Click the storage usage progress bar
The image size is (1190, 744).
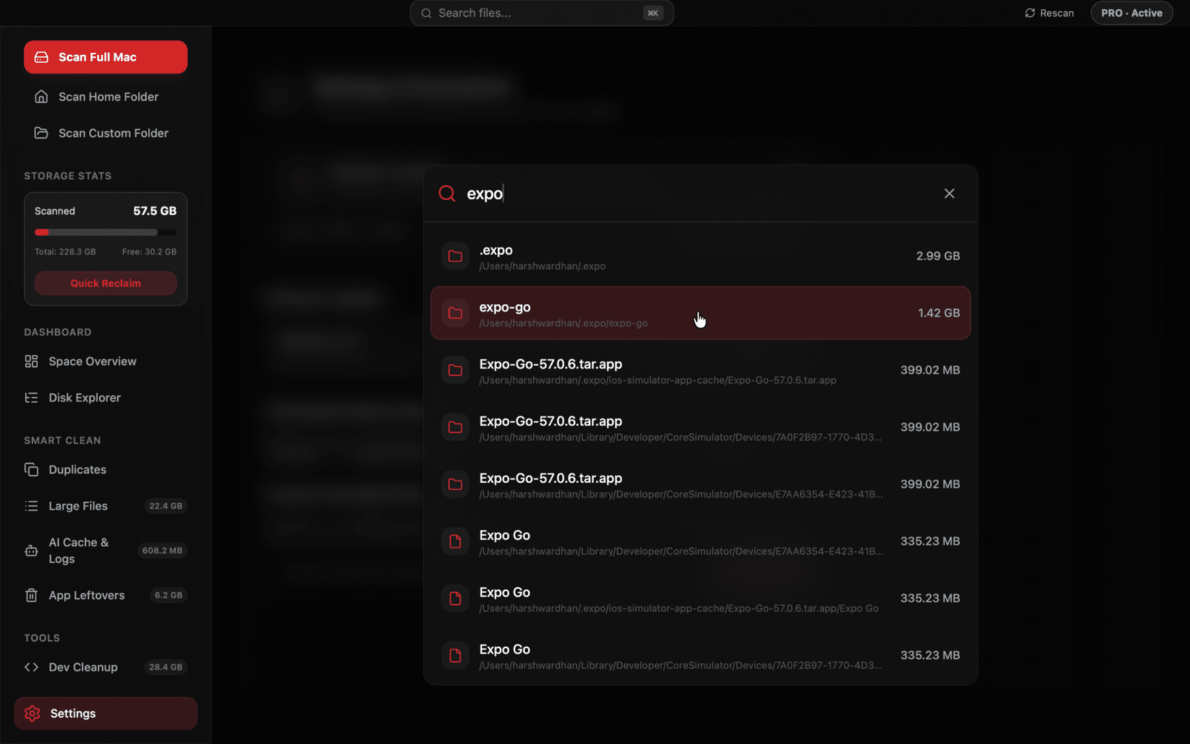[x=106, y=232]
